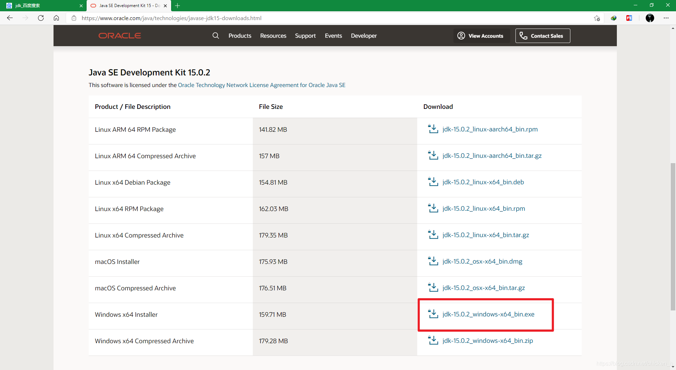Click the Product / File Description header
676x370 pixels.
[x=132, y=106]
